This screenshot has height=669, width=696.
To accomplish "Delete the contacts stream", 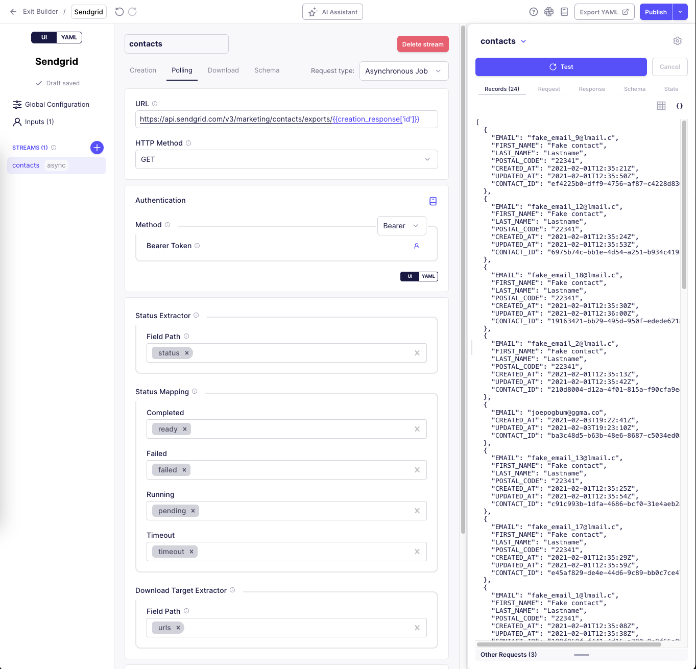I will 423,44.
